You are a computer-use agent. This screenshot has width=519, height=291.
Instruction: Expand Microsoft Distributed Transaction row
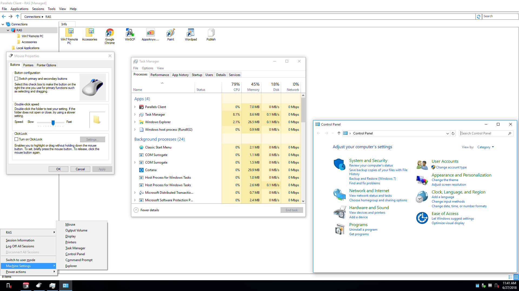(x=135, y=193)
